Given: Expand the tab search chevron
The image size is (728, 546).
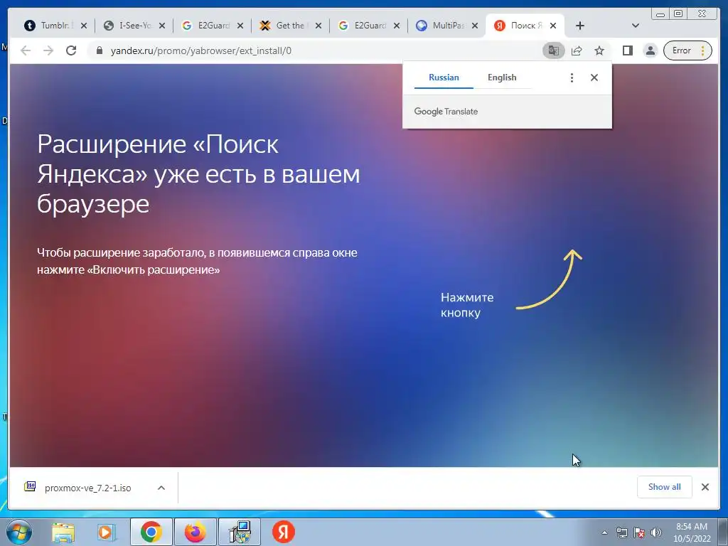Looking at the screenshot, I should click(636, 26).
